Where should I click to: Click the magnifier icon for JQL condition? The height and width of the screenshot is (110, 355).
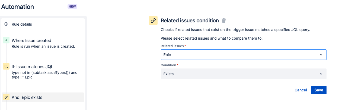(x=6, y=66)
